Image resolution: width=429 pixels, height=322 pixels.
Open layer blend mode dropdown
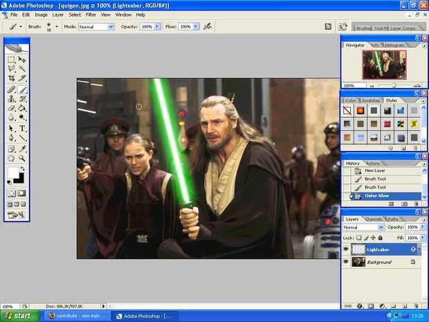363,227
